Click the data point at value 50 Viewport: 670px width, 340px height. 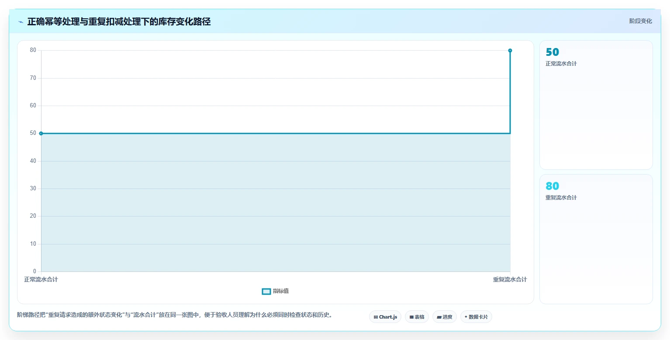(41, 134)
